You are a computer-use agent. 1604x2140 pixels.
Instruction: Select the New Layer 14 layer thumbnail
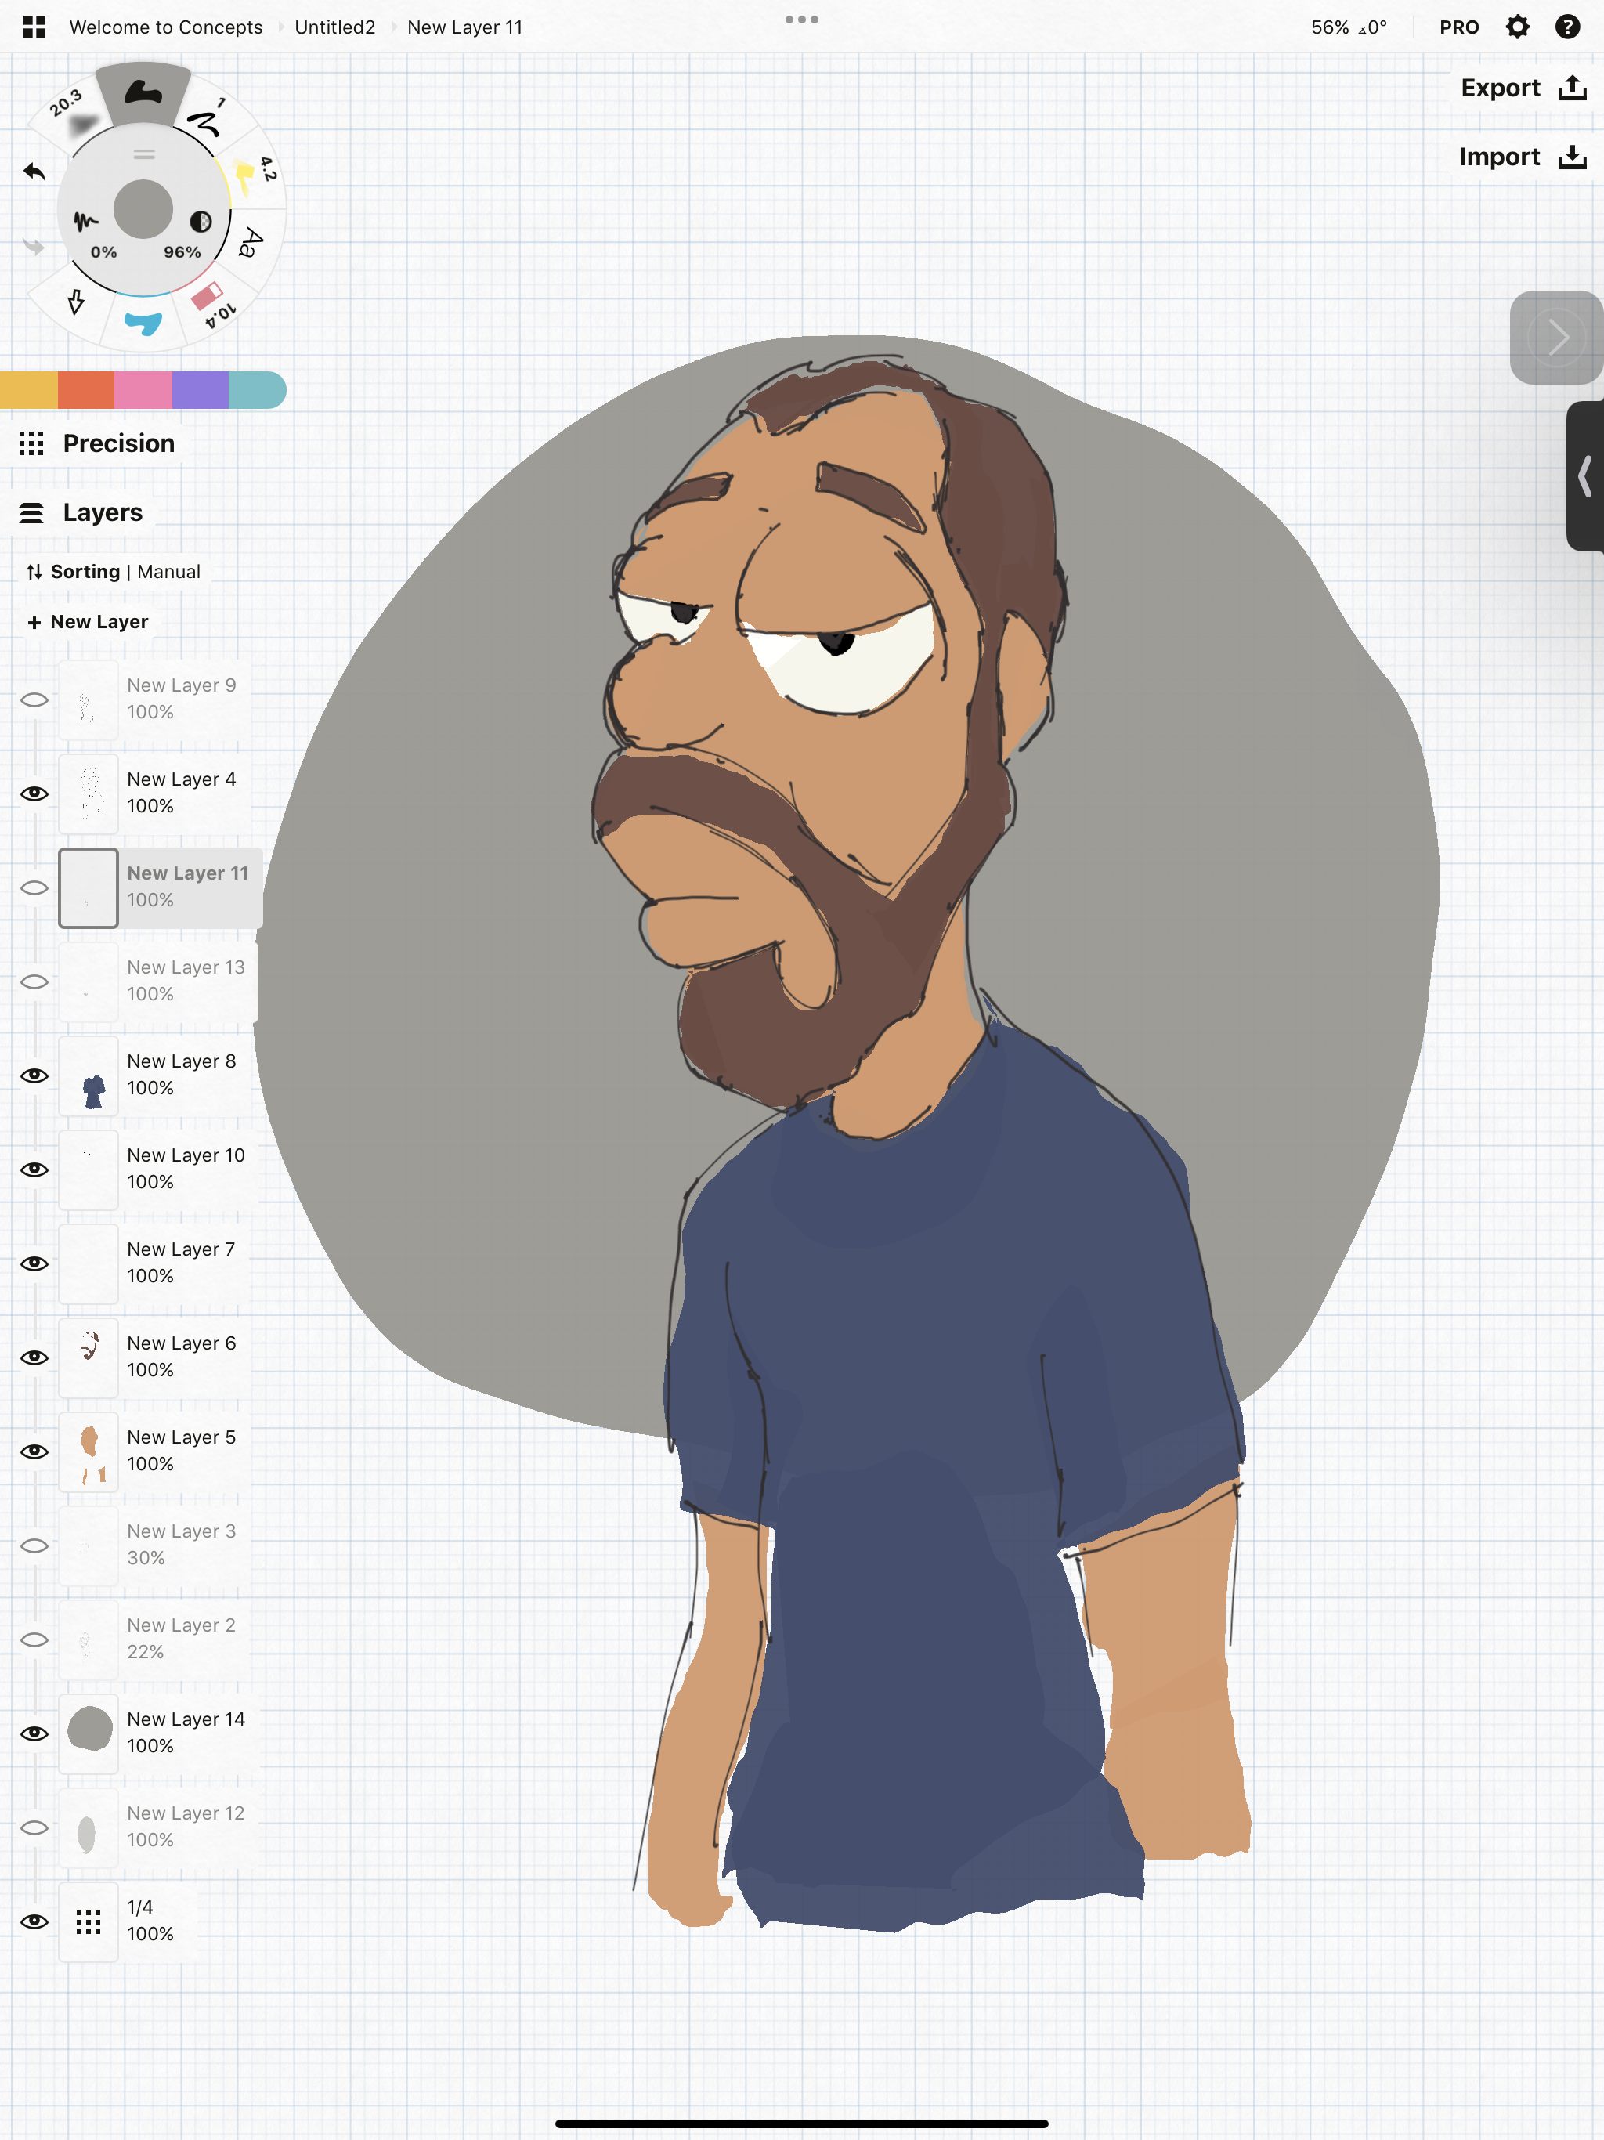(88, 1732)
